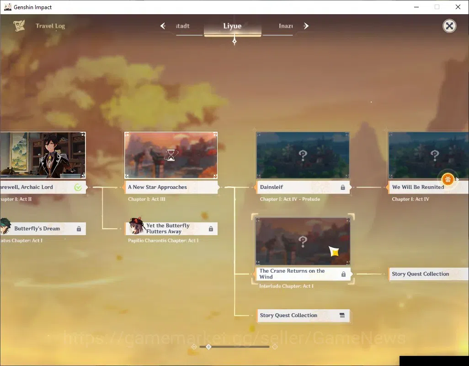Click question mark on We Will Be Reunited
The width and height of the screenshot is (469, 366).
click(435, 155)
